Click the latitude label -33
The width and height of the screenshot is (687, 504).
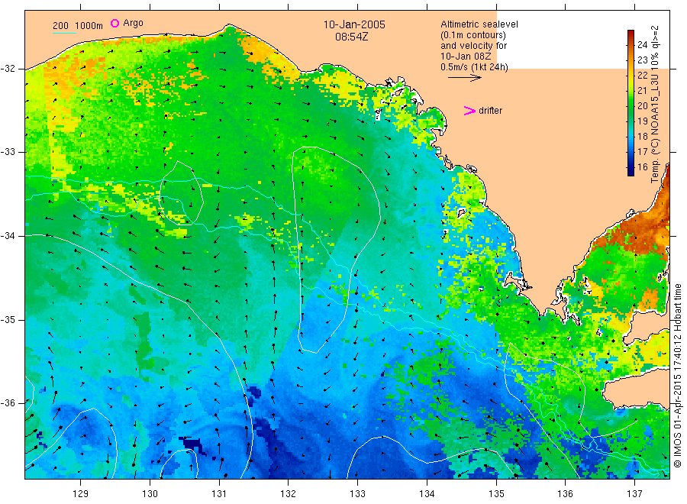8,152
